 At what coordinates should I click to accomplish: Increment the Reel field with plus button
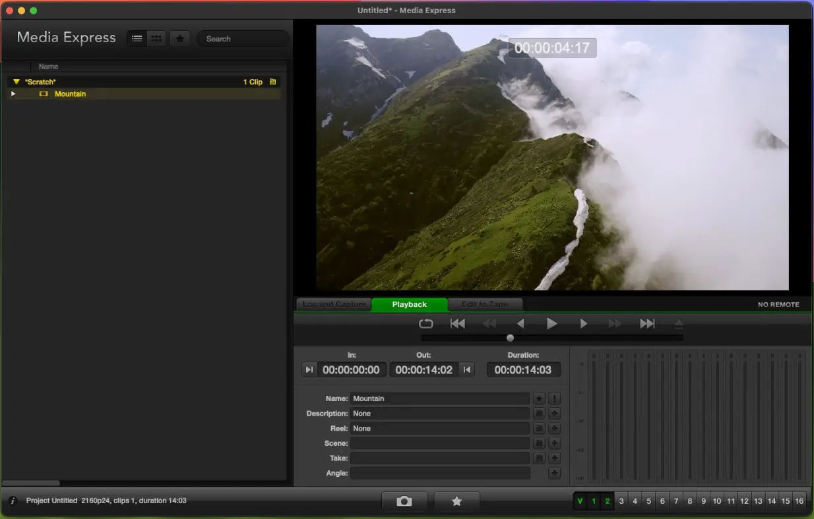(x=555, y=429)
